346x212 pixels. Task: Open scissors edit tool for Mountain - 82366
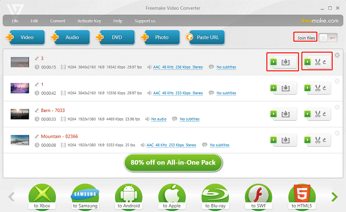pos(318,140)
